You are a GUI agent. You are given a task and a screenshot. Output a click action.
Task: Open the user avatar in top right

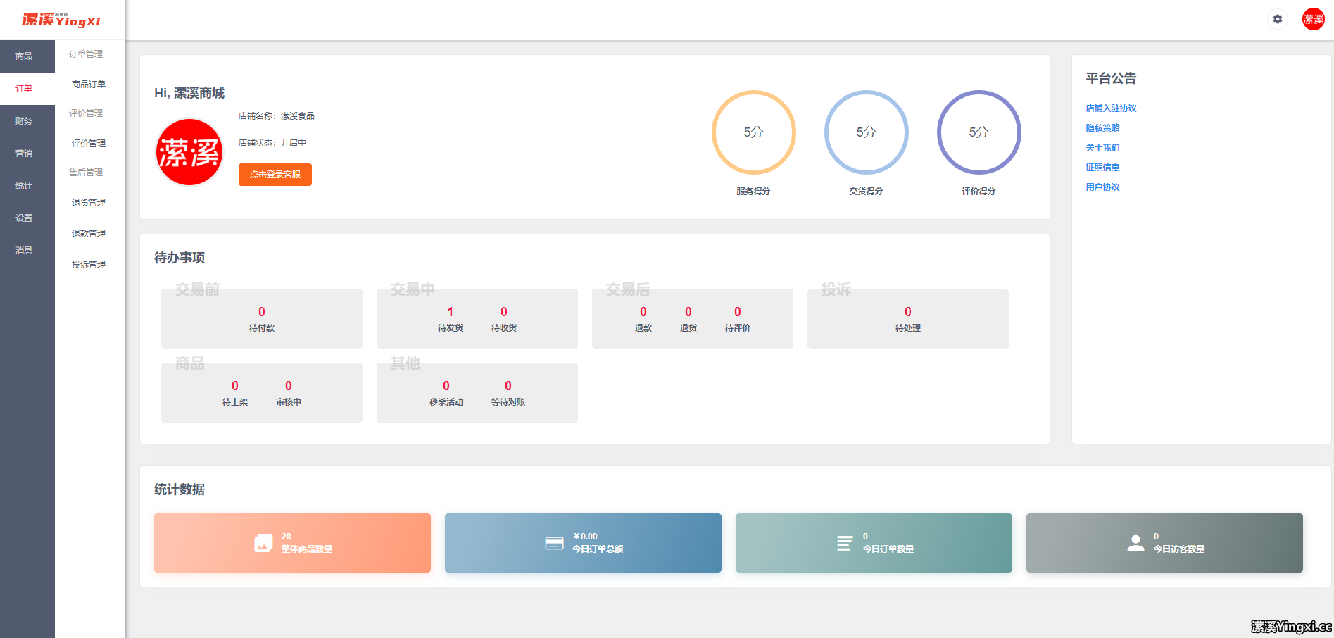pyautogui.click(x=1313, y=19)
